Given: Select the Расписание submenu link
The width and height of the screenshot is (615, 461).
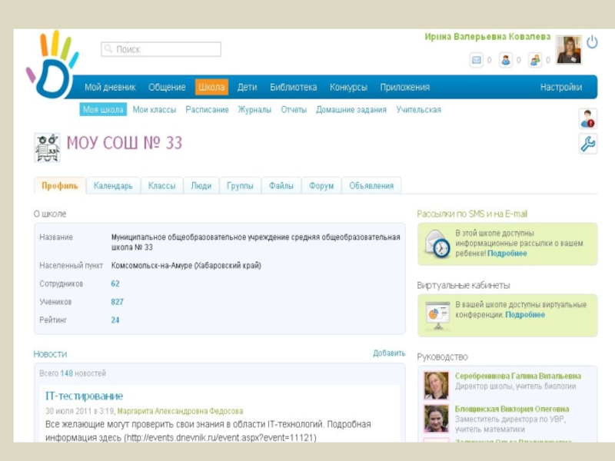Looking at the screenshot, I should tap(207, 110).
